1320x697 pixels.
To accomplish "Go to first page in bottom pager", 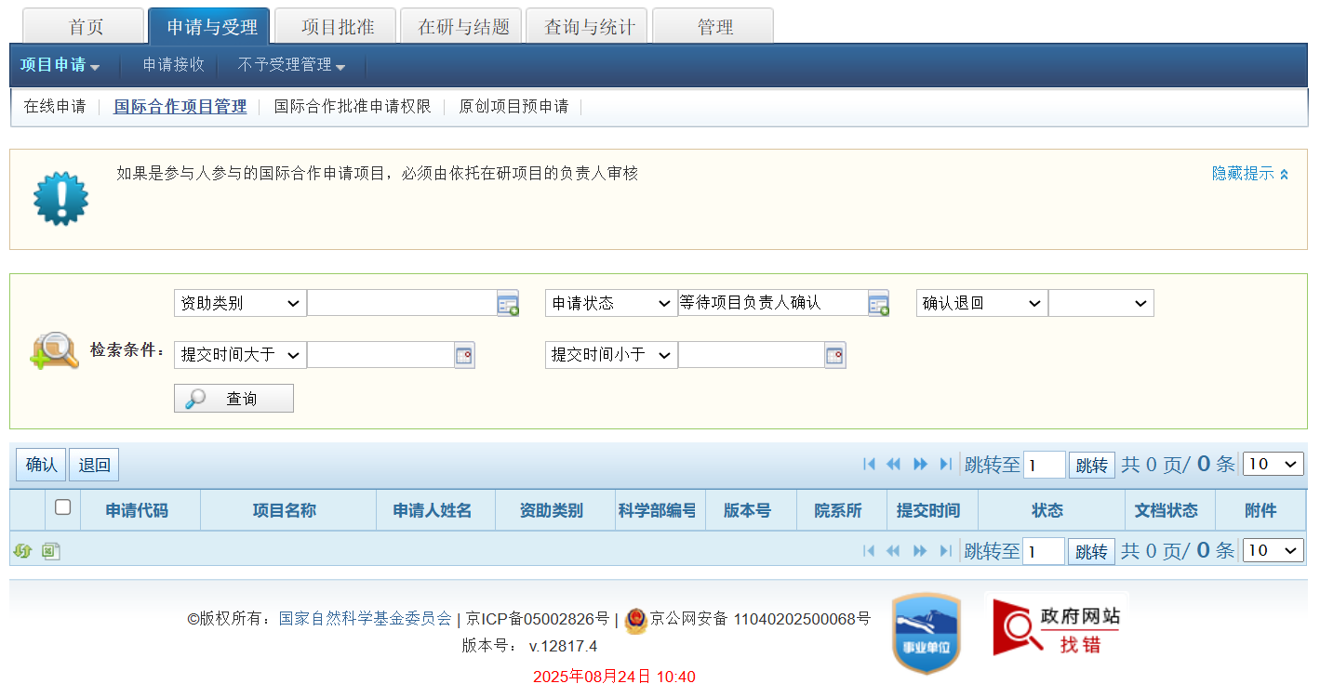I will point(870,551).
